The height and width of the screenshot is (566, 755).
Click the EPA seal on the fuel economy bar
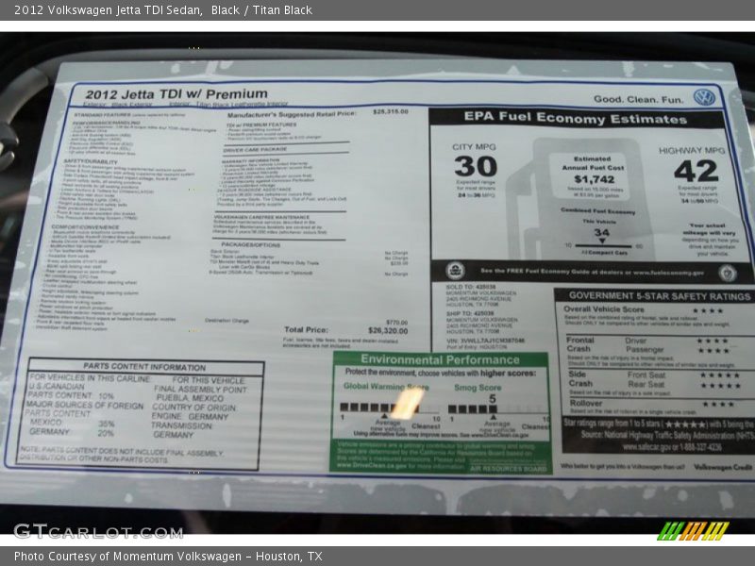tap(455, 271)
